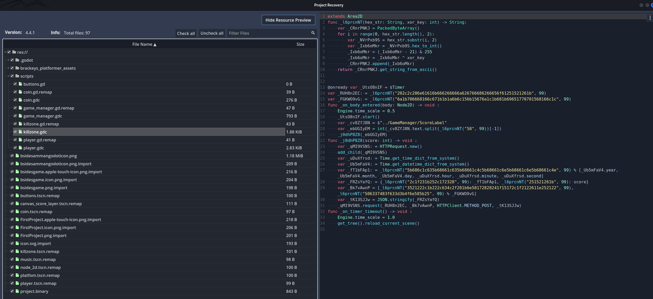Viewport: 653px width, 299px height.
Task: Uncheck the bsidesammangodoticon.png.import checkbox
Action: coord(12,164)
